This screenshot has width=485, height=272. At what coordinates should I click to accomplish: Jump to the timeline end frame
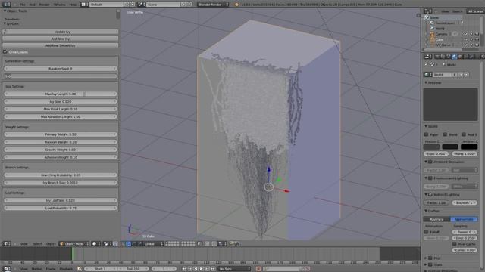click(213, 269)
